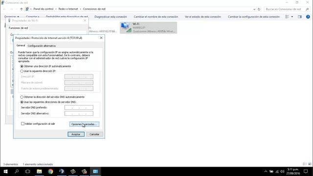Click the up arrow navigation icon
The image size is (313, 176).
[22, 9]
